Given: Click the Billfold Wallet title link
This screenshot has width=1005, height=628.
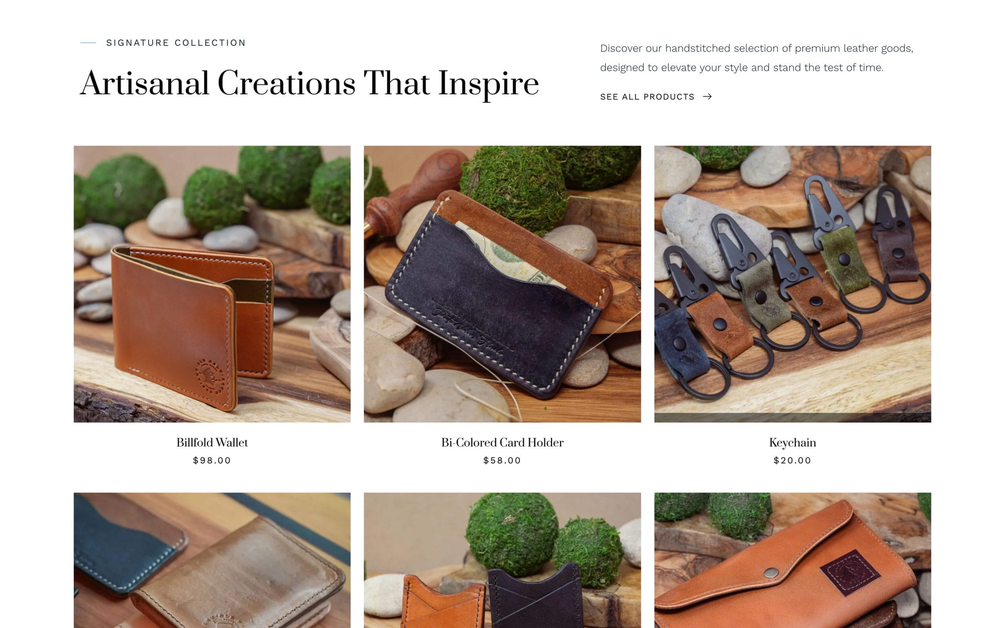Looking at the screenshot, I should coord(212,442).
